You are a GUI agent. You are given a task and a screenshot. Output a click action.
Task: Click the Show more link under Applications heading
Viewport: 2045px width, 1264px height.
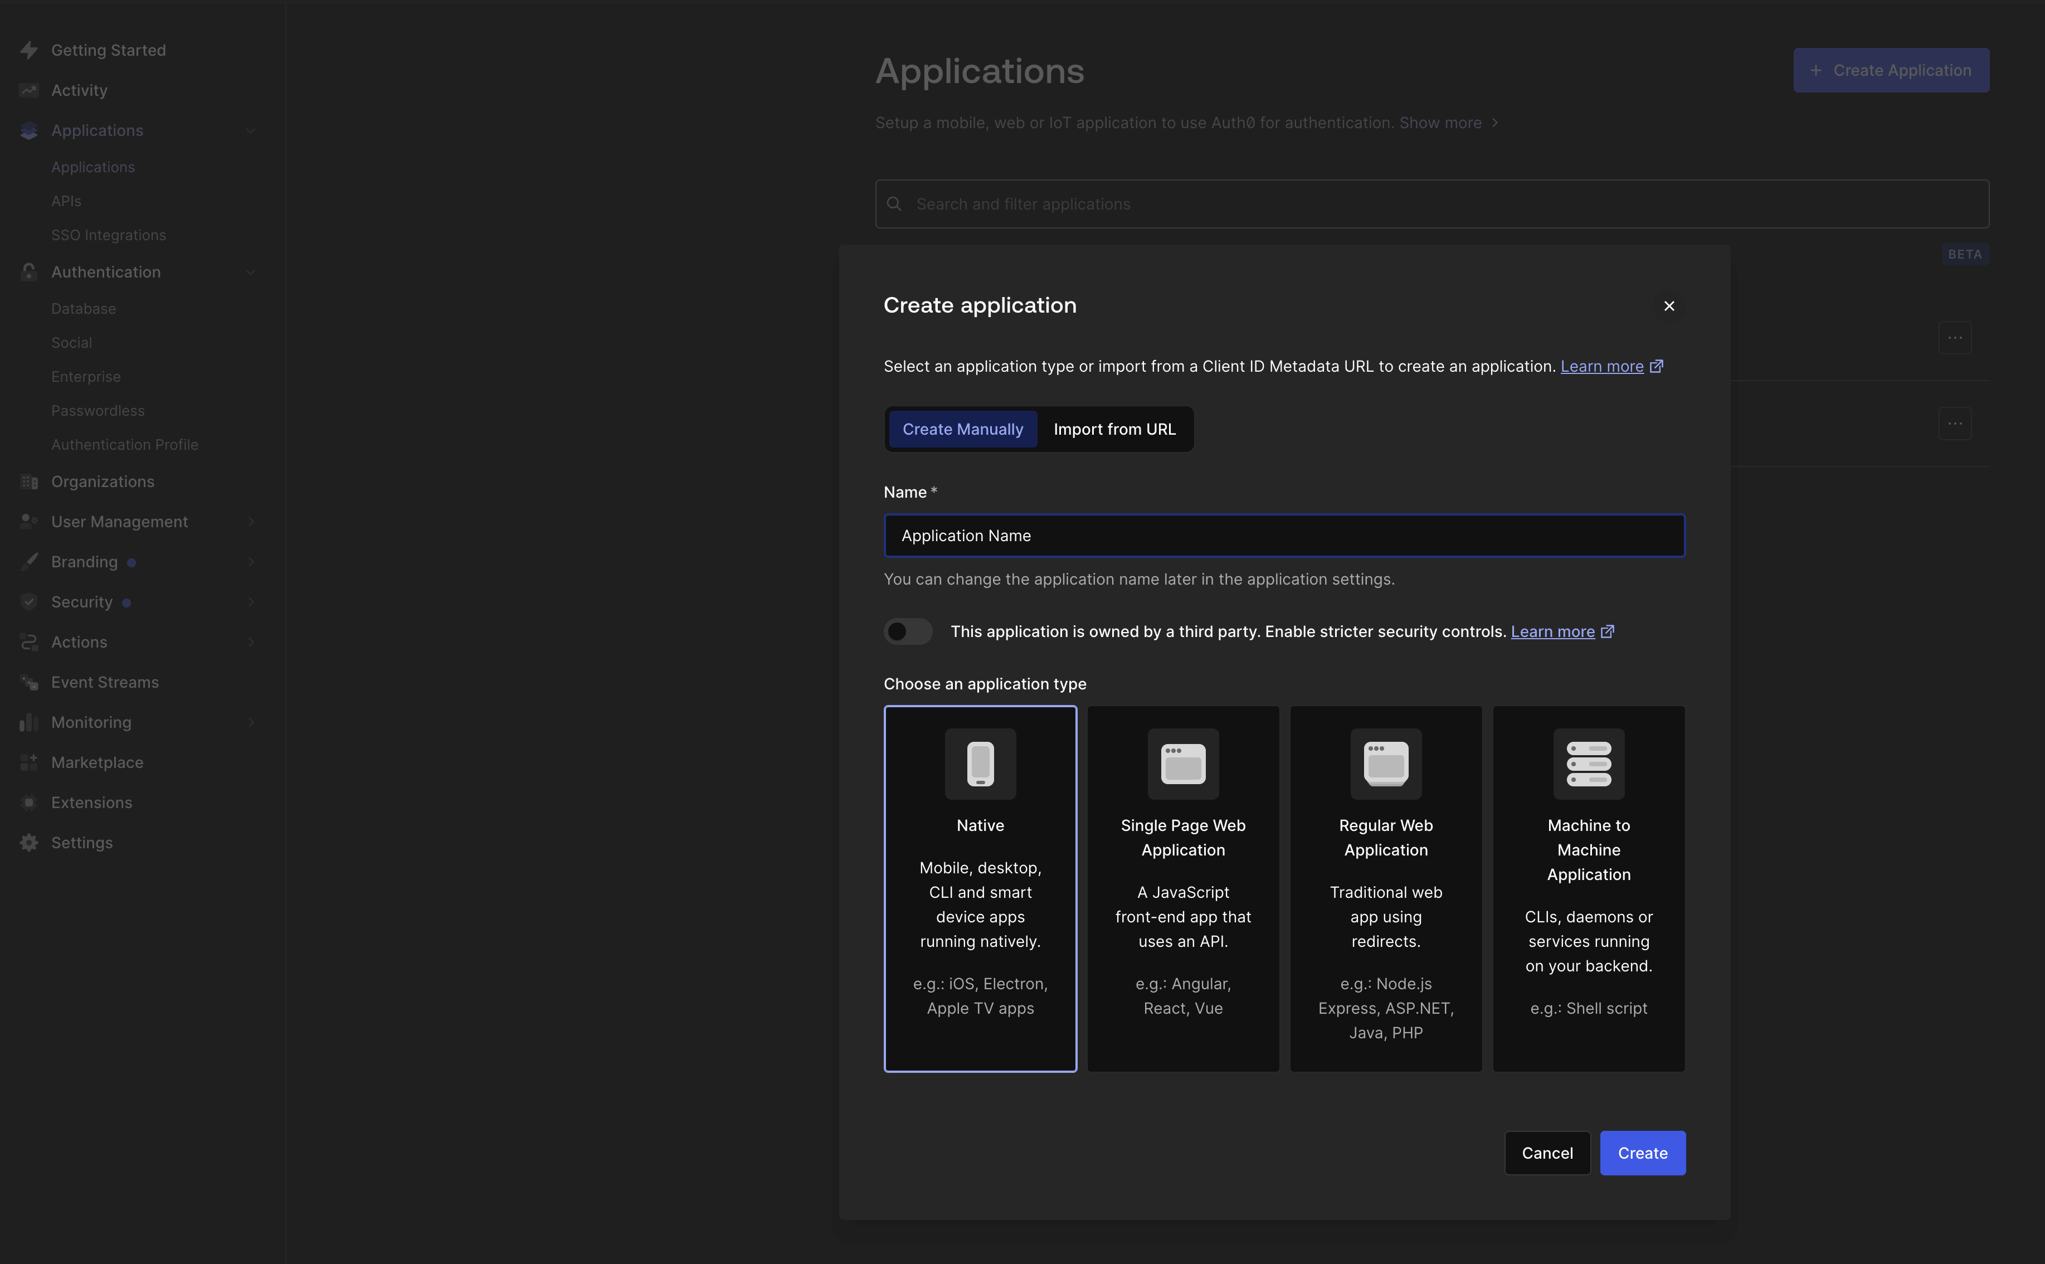pos(1441,123)
